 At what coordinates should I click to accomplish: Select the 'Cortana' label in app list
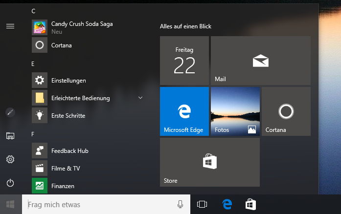coord(62,45)
